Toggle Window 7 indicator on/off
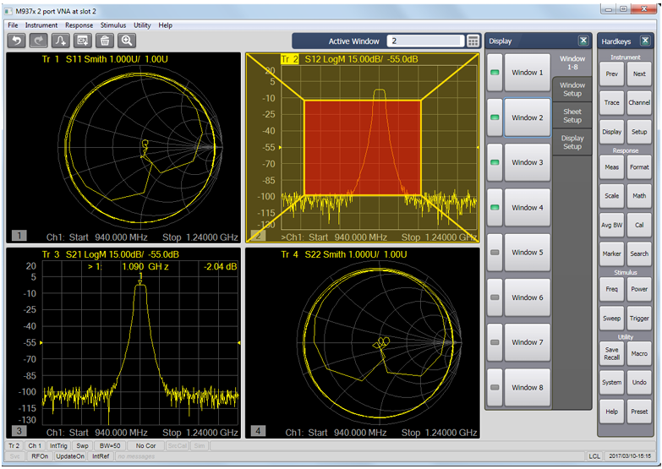 495,342
